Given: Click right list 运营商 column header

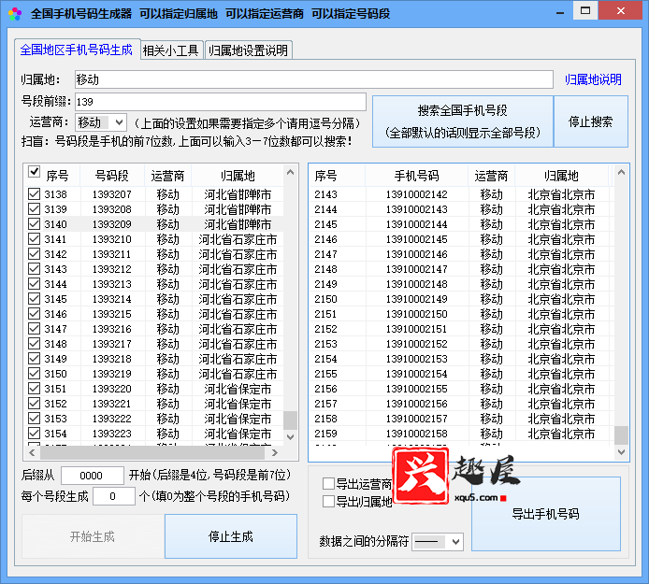Looking at the screenshot, I should (491, 176).
